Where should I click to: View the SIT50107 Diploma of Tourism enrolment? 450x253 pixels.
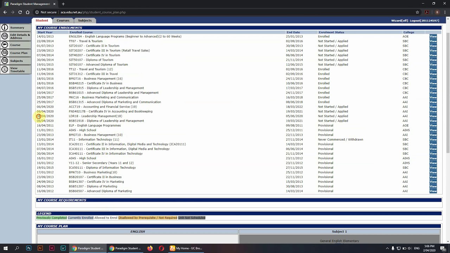click(433, 60)
